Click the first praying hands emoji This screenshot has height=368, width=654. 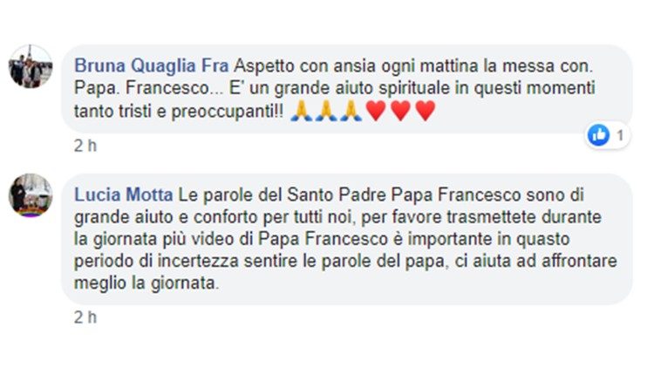point(301,111)
